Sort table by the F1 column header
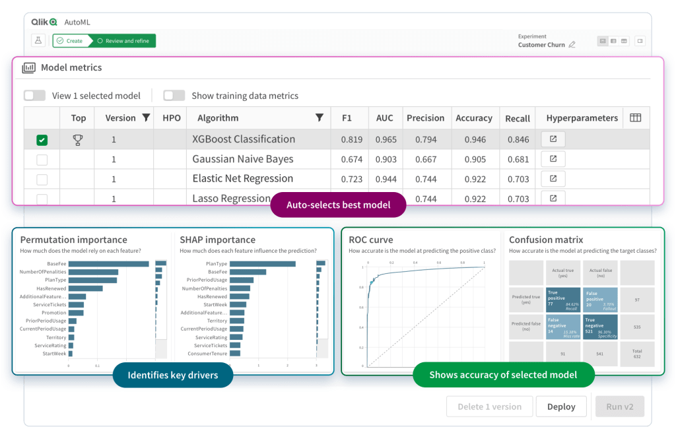The image size is (676, 427). [347, 118]
